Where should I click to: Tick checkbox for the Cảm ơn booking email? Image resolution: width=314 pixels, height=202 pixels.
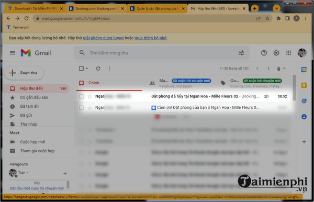tap(81, 108)
